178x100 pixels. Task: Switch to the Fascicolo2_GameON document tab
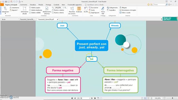click(28, 19)
